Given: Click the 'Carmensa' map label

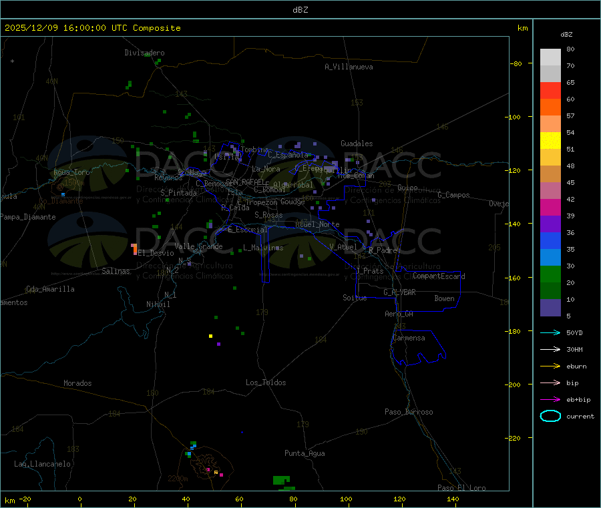Looking at the screenshot, I should [409, 338].
